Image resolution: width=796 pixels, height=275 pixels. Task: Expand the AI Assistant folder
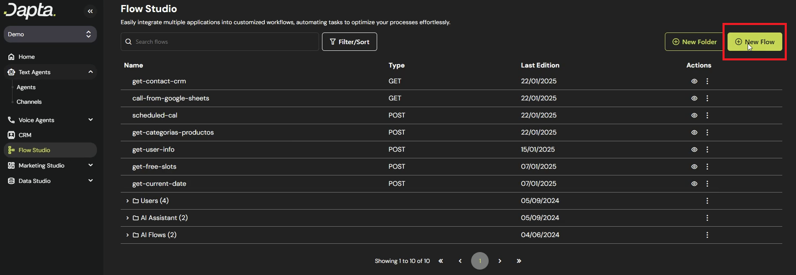click(x=127, y=218)
